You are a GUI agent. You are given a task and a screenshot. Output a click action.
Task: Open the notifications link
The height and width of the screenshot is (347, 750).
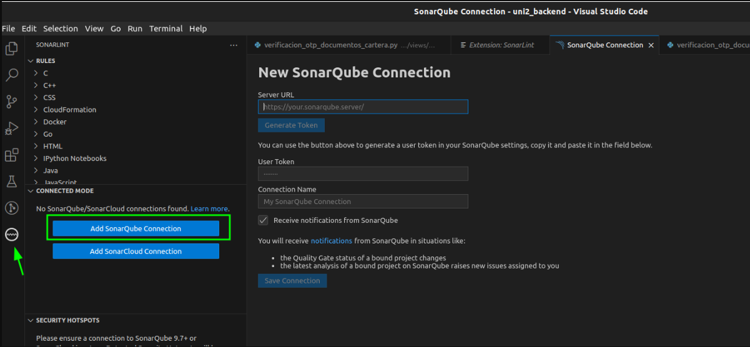332,240
